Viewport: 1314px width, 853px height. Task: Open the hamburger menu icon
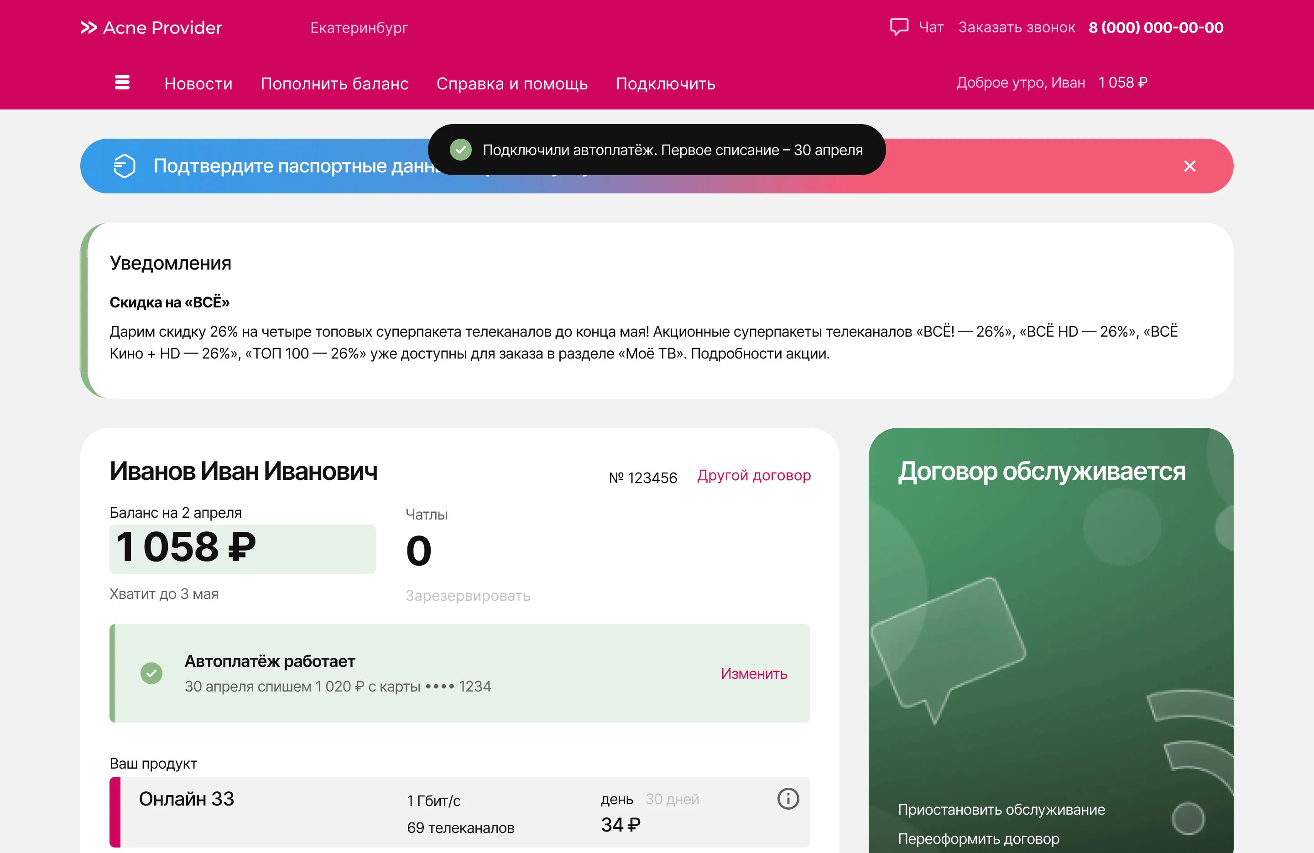(x=122, y=82)
